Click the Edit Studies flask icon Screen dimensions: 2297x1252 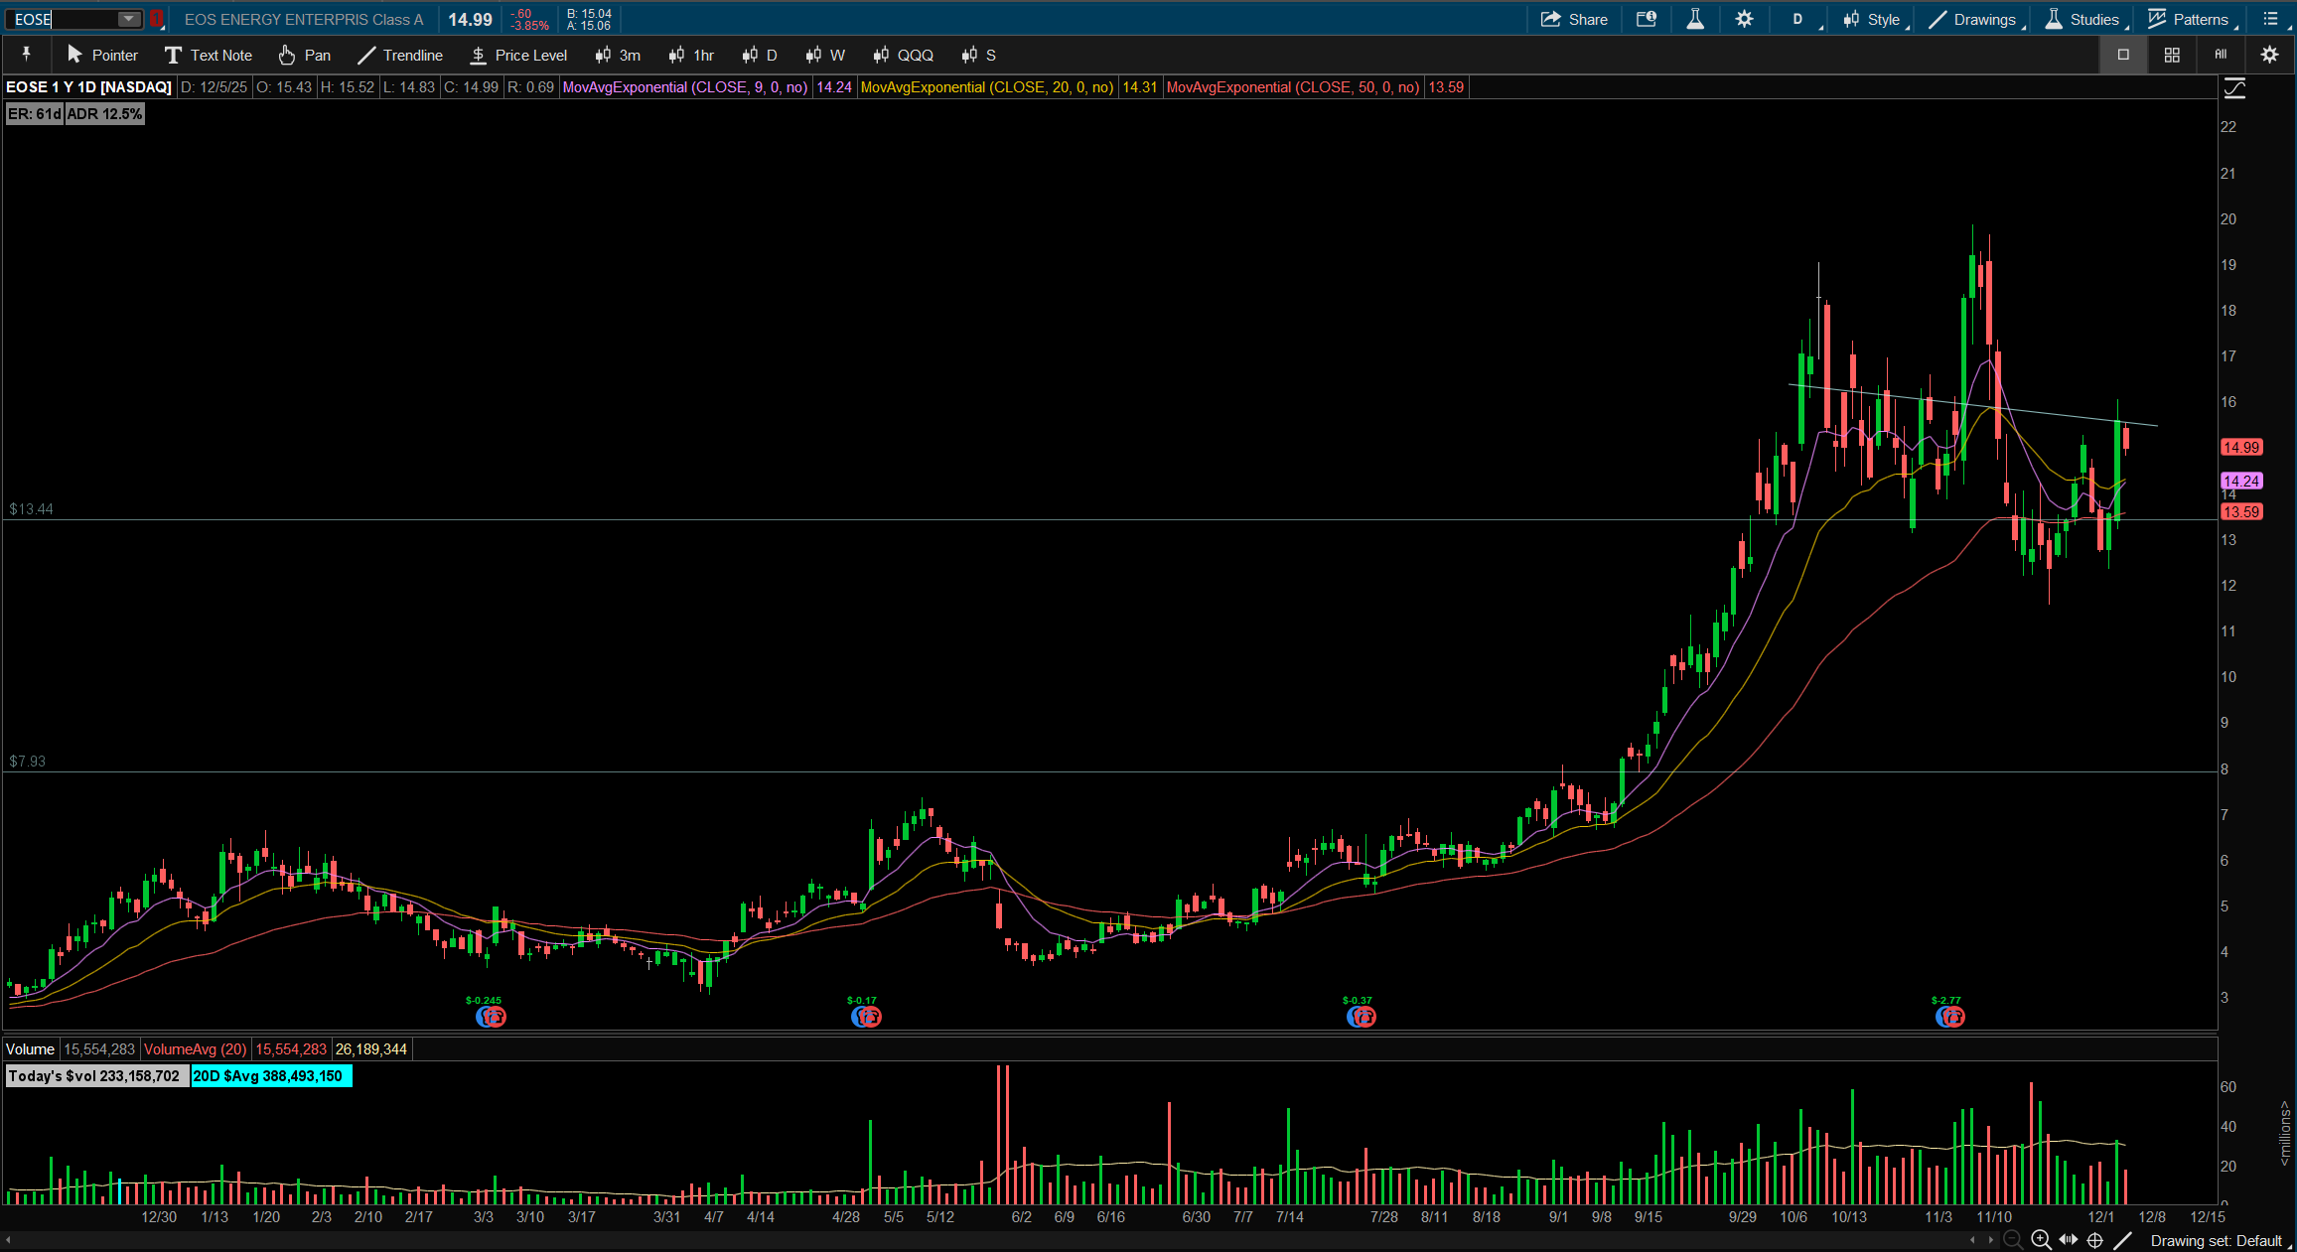tap(1695, 19)
